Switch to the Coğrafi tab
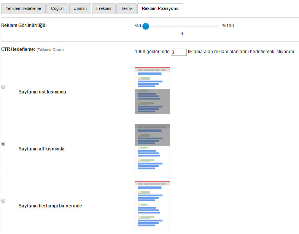This screenshot has width=299, height=234. pos(58,8)
